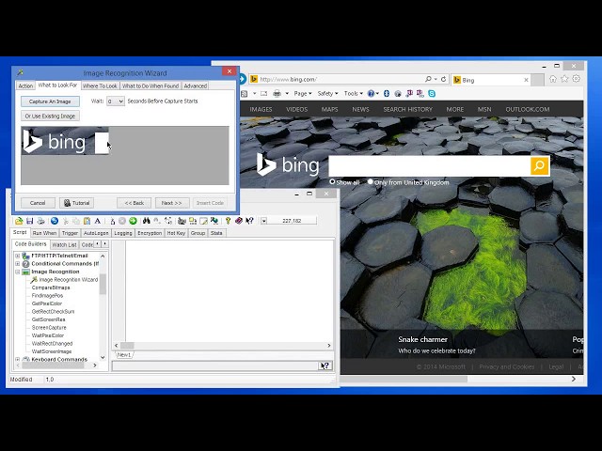This screenshot has height=451, width=602.
Task: Click the blue help question icon in browser
Action: 371,94
